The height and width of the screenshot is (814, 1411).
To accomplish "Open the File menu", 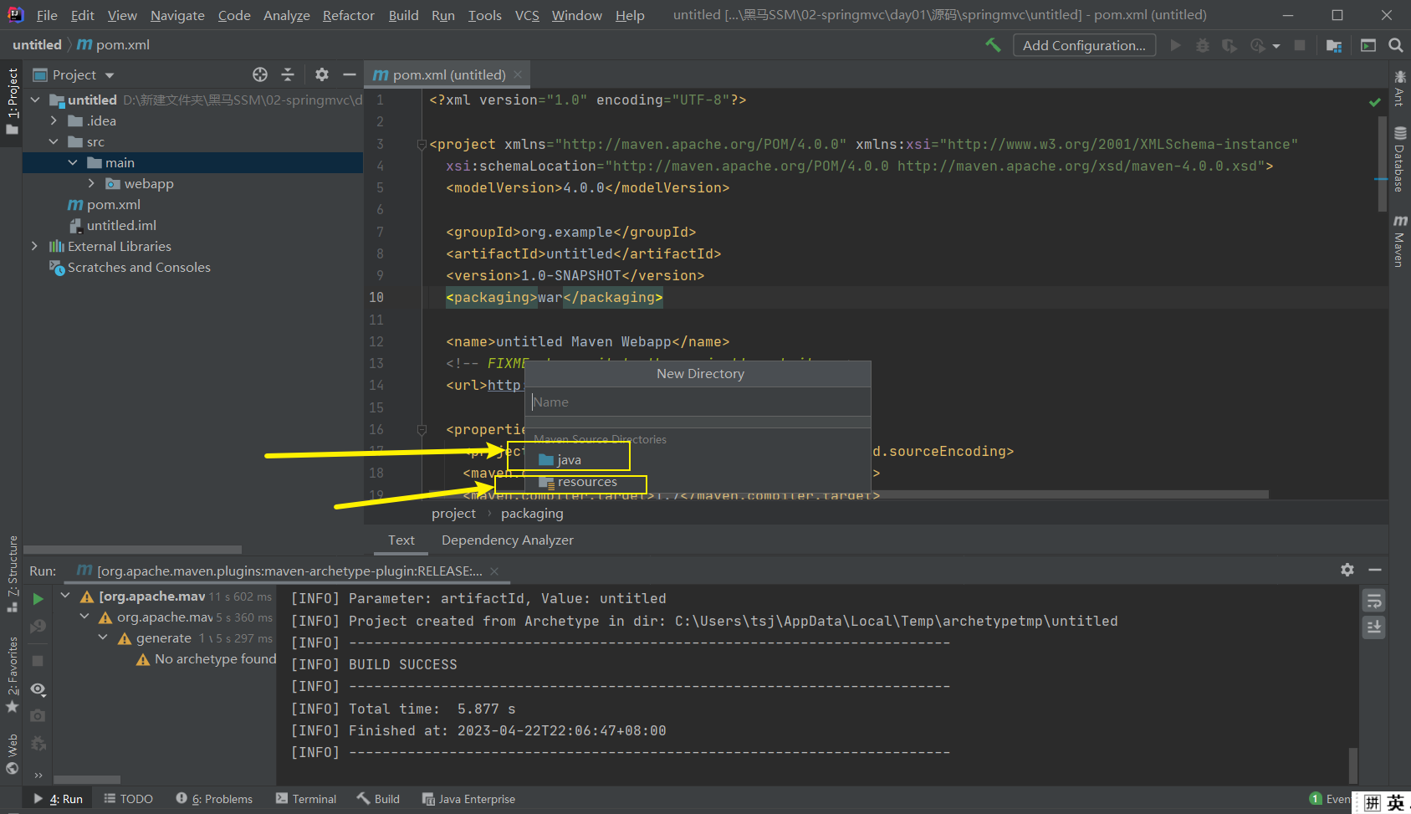I will coord(47,15).
